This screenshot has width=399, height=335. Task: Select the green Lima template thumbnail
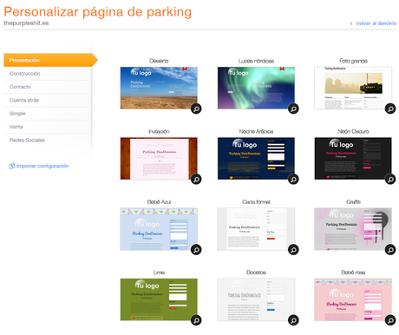[x=159, y=299]
